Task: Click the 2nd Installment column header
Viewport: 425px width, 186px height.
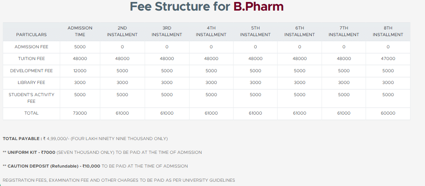Action: [122, 31]
